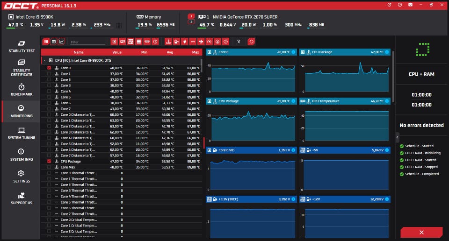Click the graphs panel vertical scrollbar
The height and width of the screenshot is (241, 449).
[x=393, y=76]
